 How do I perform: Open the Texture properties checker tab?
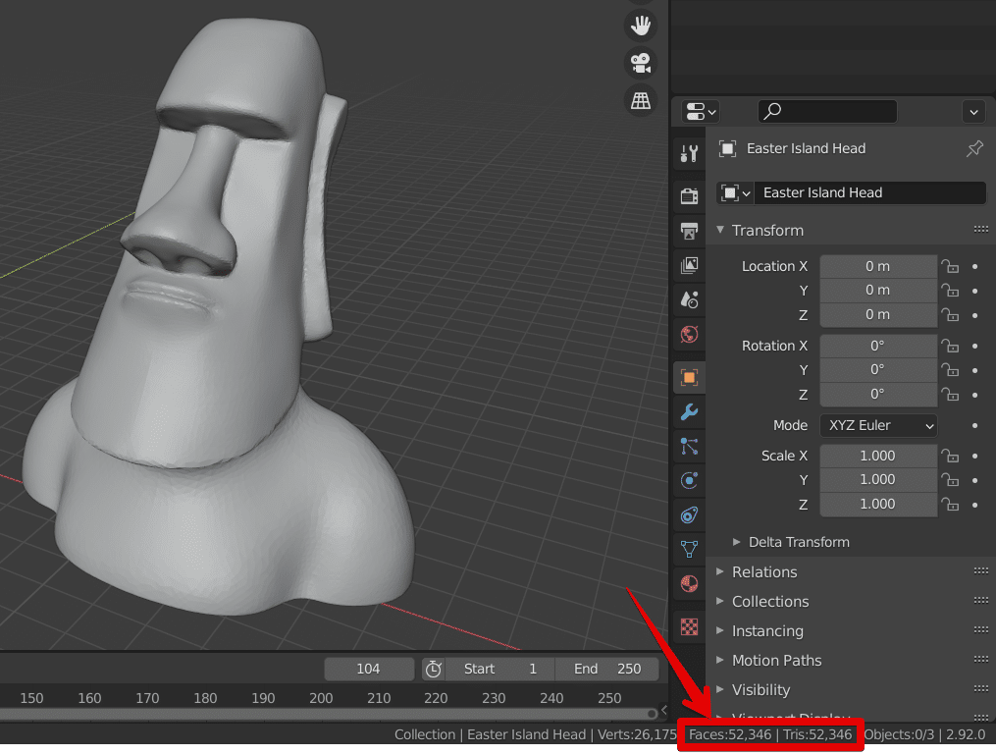(689, 627)
